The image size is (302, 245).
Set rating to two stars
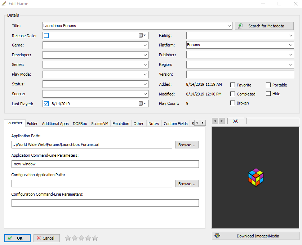point(75,238)
